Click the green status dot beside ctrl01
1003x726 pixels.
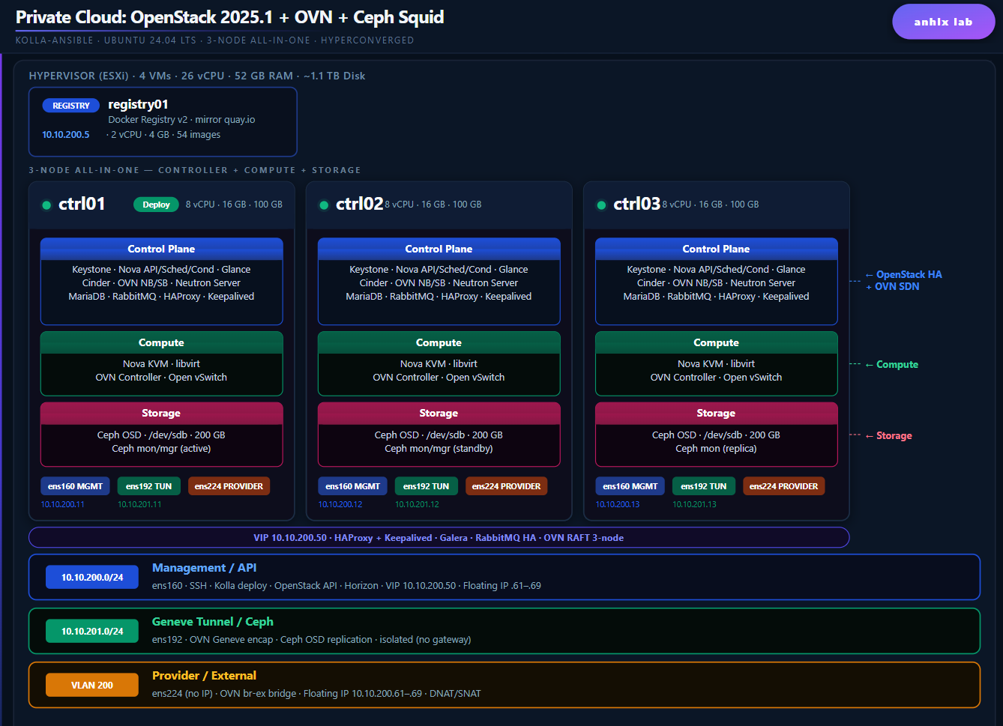(46, 205)
